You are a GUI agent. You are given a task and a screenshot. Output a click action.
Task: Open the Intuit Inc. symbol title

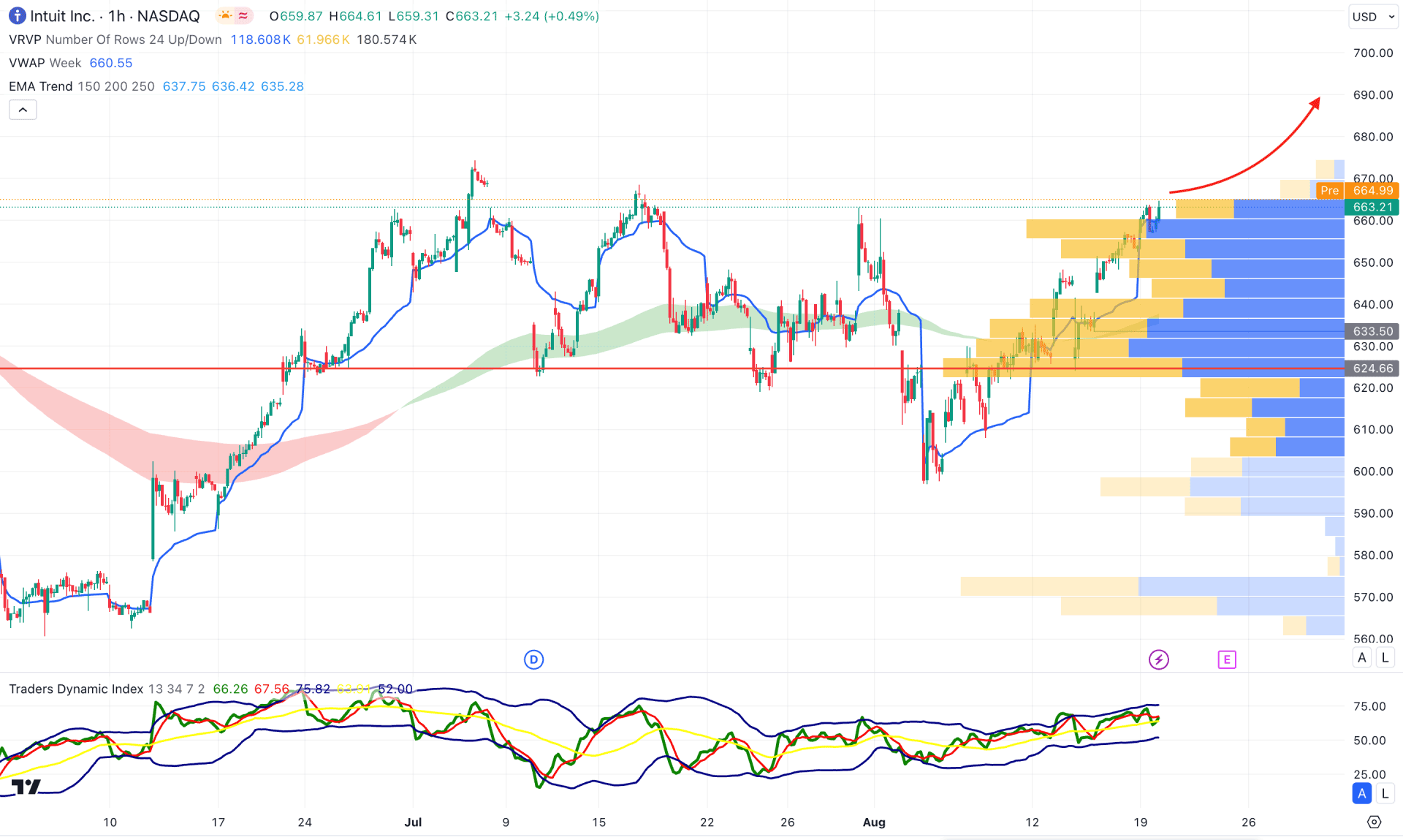(x=115, y=16)
